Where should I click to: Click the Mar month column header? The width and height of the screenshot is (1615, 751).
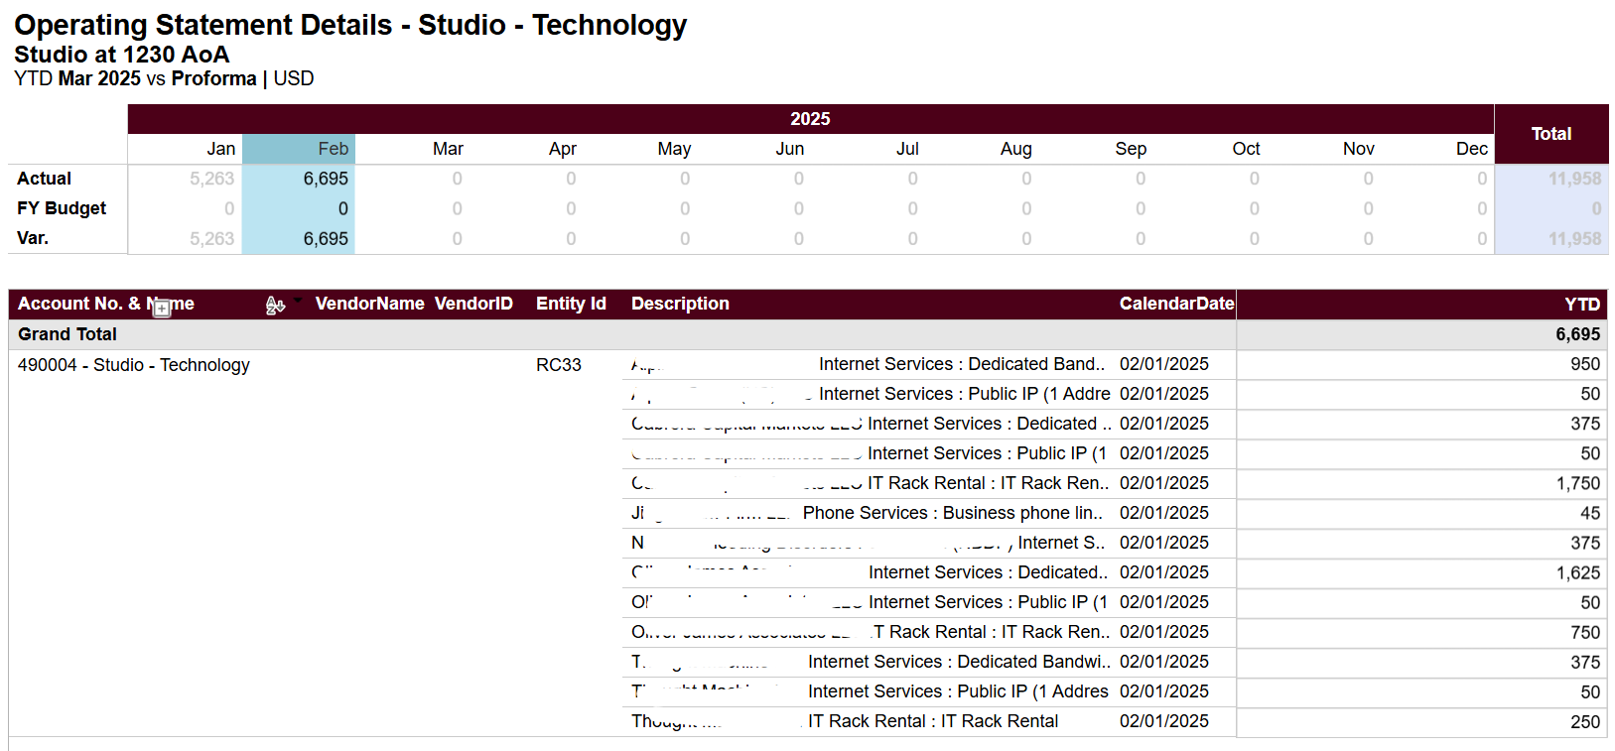pyautogui.click(x=448, y=149)
